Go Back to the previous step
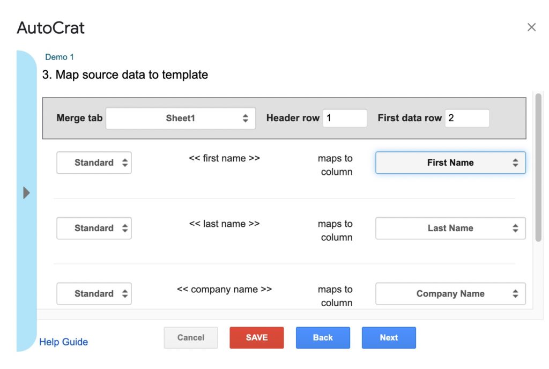This screenshot has height=369, width=549. 323,337
